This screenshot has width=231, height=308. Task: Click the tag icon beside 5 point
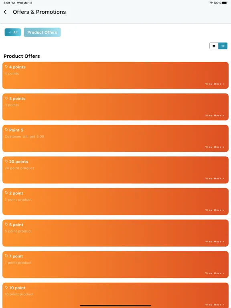[x=6, y=224]
